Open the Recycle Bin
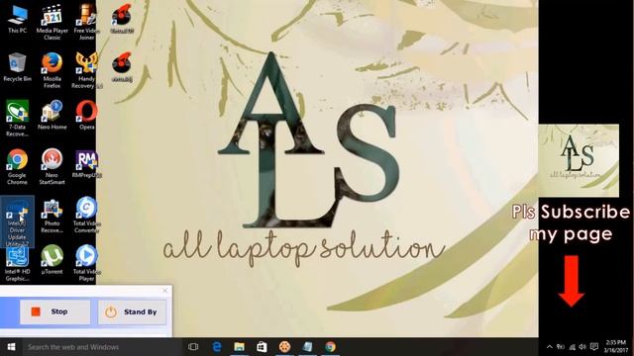Image resolution: width=634 pixels, height=356 pixels. tap(17, 67)
